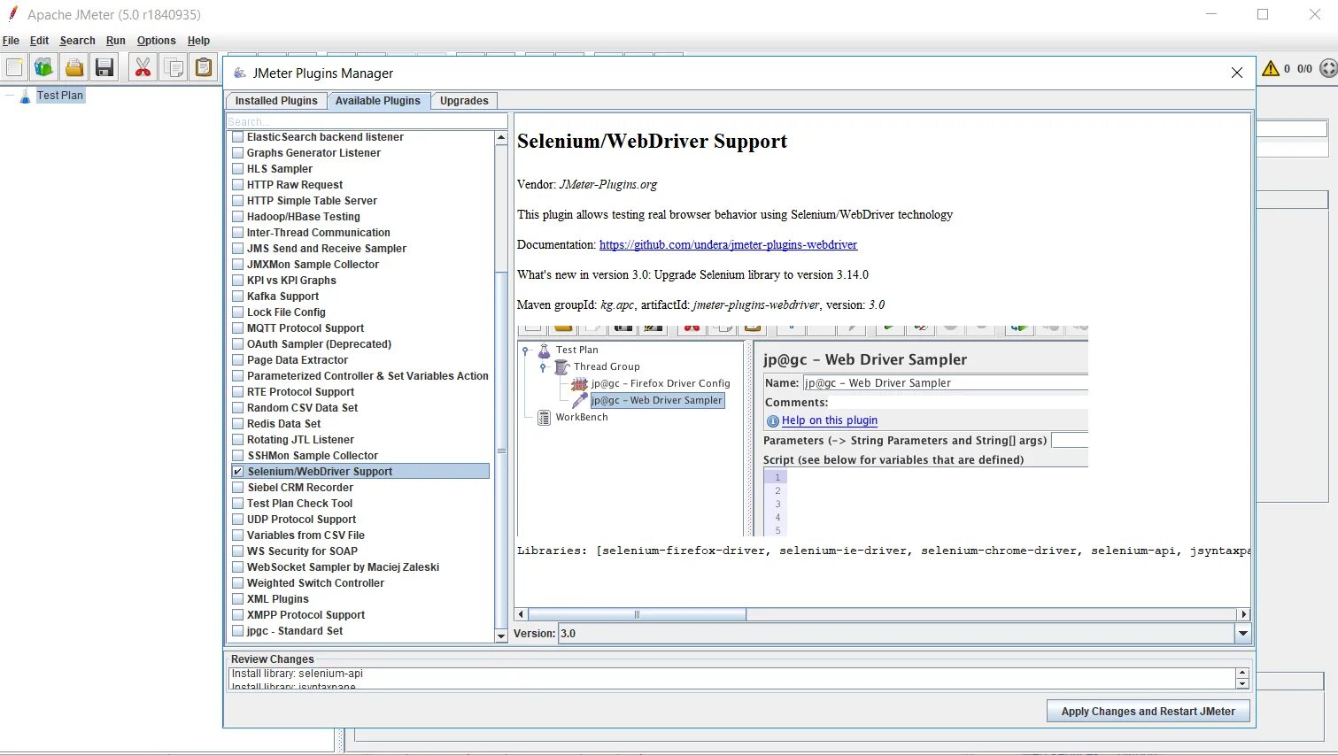
Task: Open the File menu
Action: click(11, 41)
